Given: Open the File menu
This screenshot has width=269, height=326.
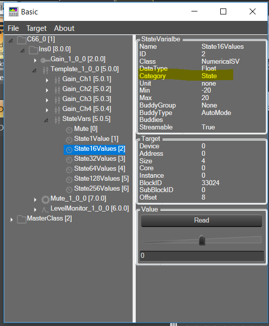Looking at the screenshot, I should coord(13,28).
